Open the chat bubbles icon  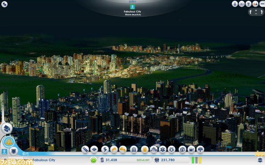tap(4, 4)
